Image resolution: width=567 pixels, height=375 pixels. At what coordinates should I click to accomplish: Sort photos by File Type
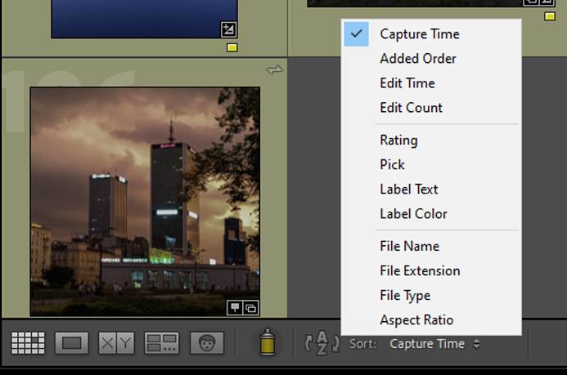(x=431, y=295)
